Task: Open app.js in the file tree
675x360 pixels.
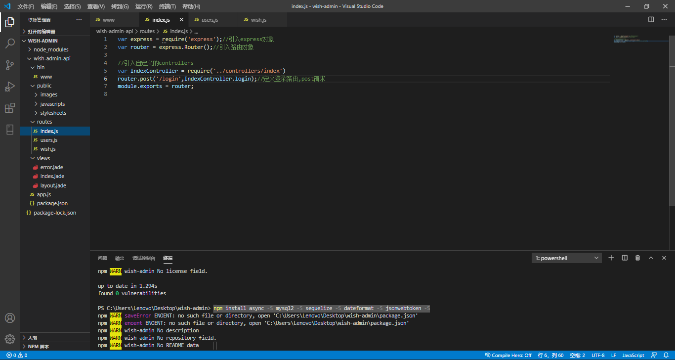Action: [x=55, y=194]
